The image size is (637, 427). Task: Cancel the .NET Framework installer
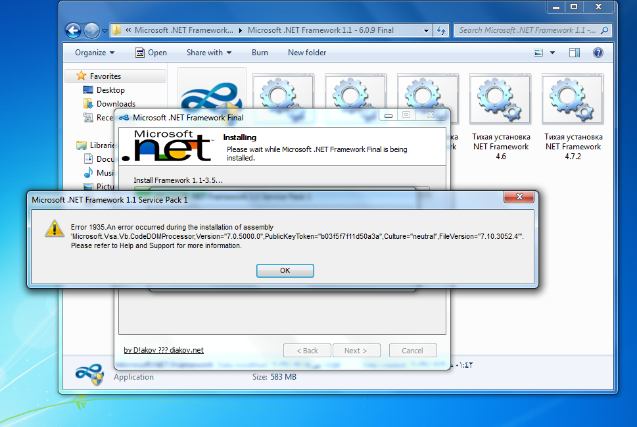pos(413,351)
